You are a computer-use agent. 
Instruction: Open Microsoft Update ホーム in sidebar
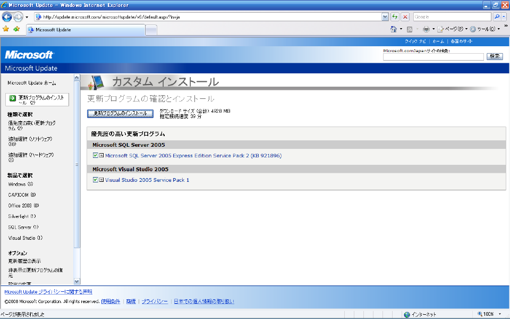tap(32, 83)
